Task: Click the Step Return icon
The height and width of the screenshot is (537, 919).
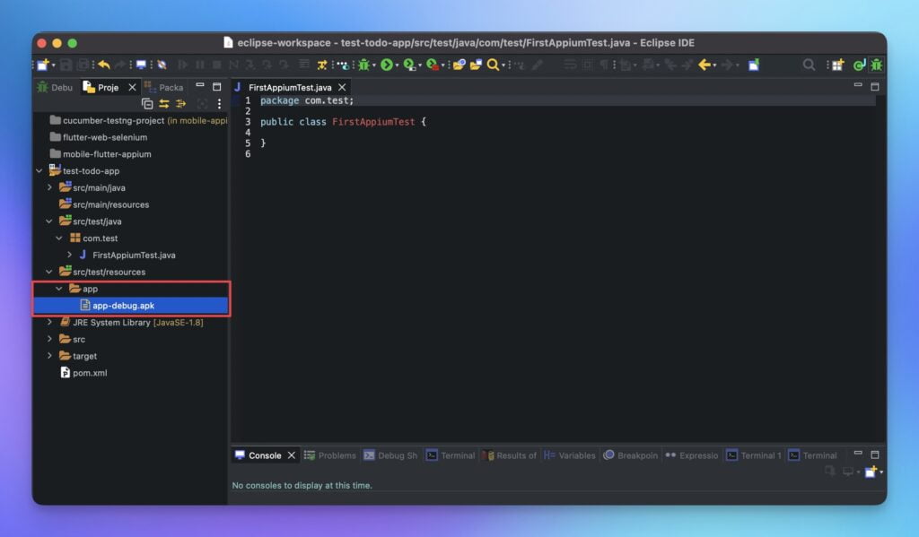Action: click(284, 65)
